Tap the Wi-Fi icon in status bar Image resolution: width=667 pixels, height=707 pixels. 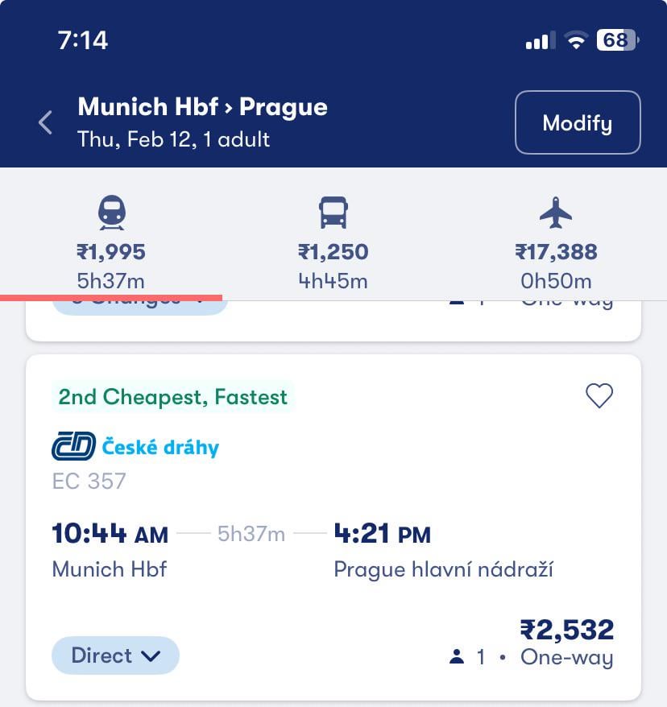click(575, 40)
